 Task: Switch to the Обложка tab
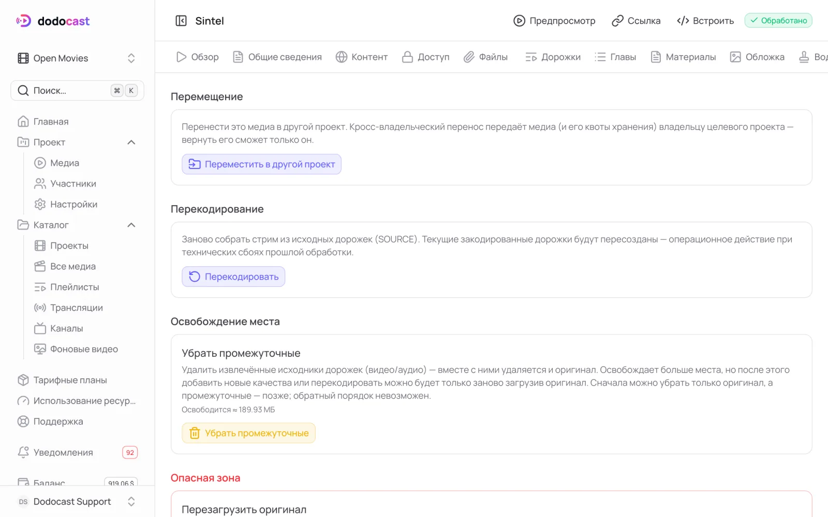click(757, 57)
